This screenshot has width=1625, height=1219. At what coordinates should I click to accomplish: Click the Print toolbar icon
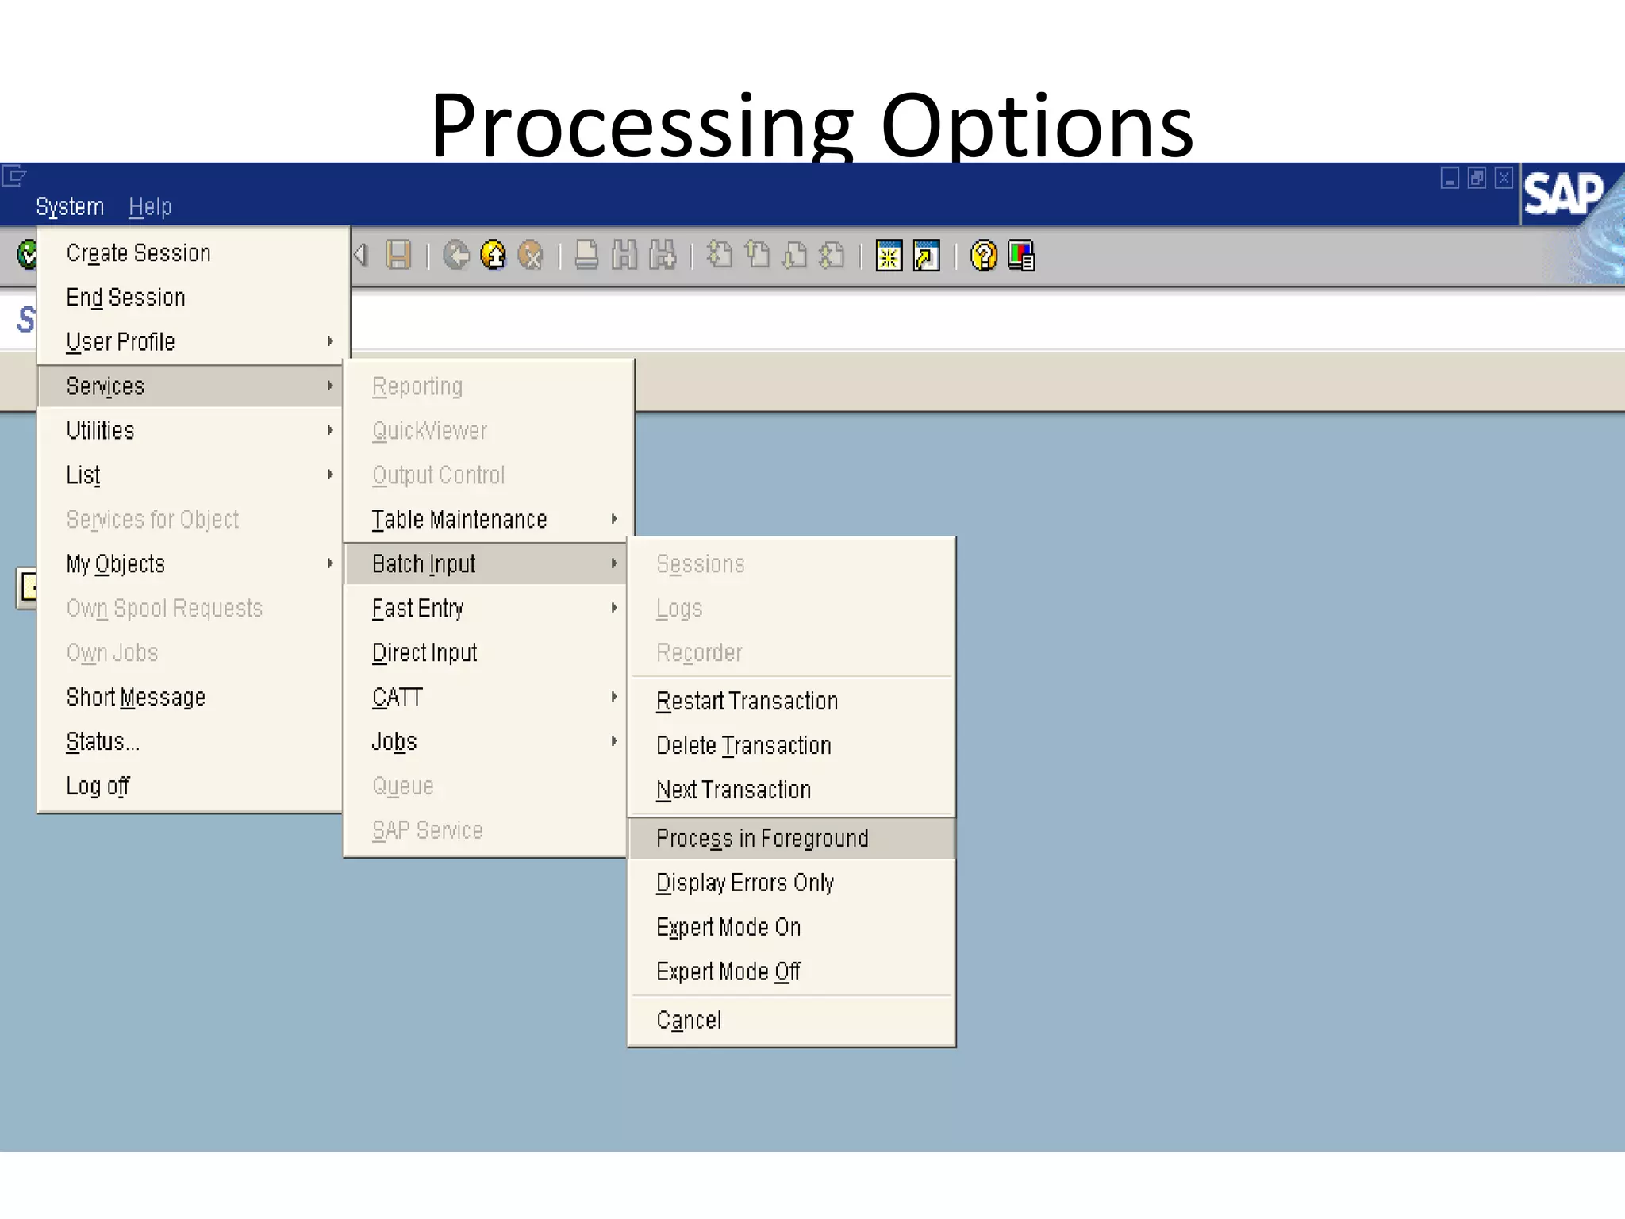[586, 256]
